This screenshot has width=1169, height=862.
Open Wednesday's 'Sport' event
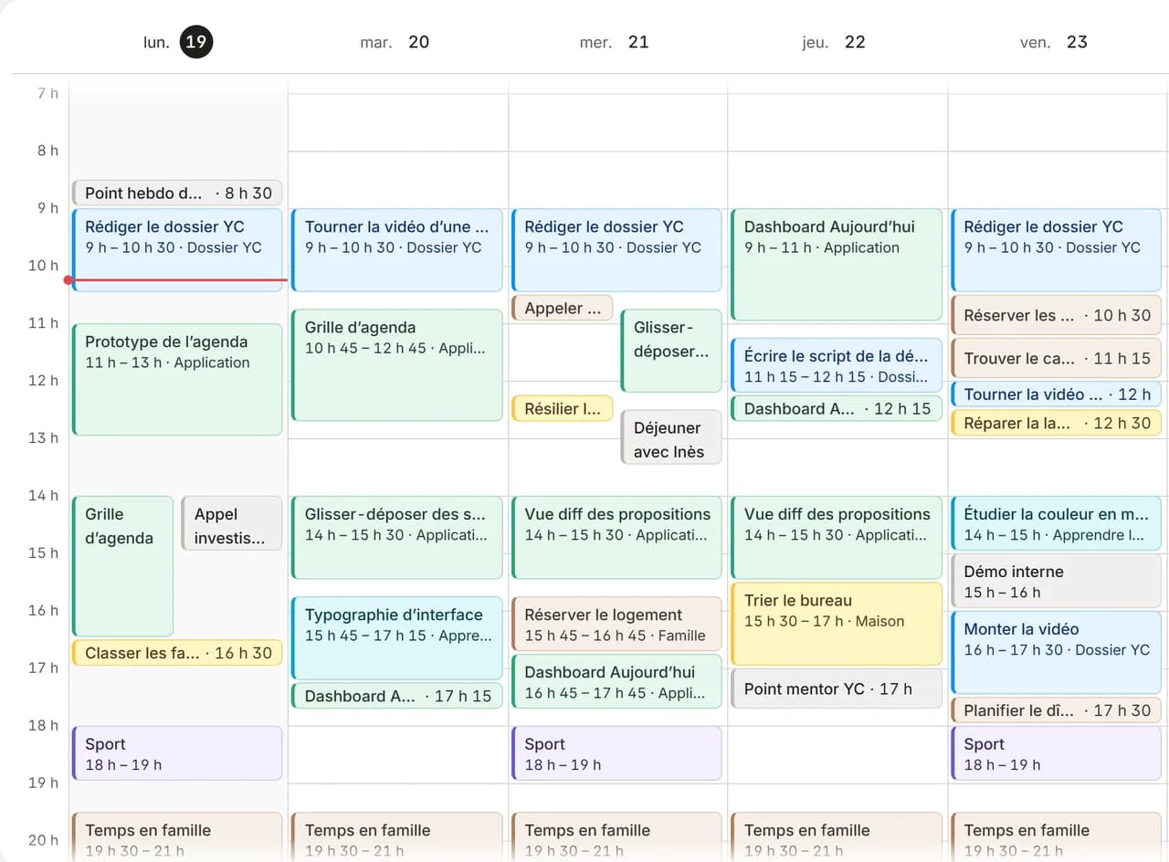(x=616, y=753)
